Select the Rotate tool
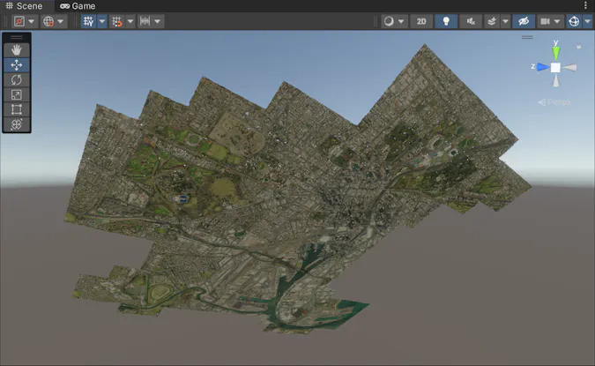The height and width of the screenshot is (366, 595). [x=17, y=79]
